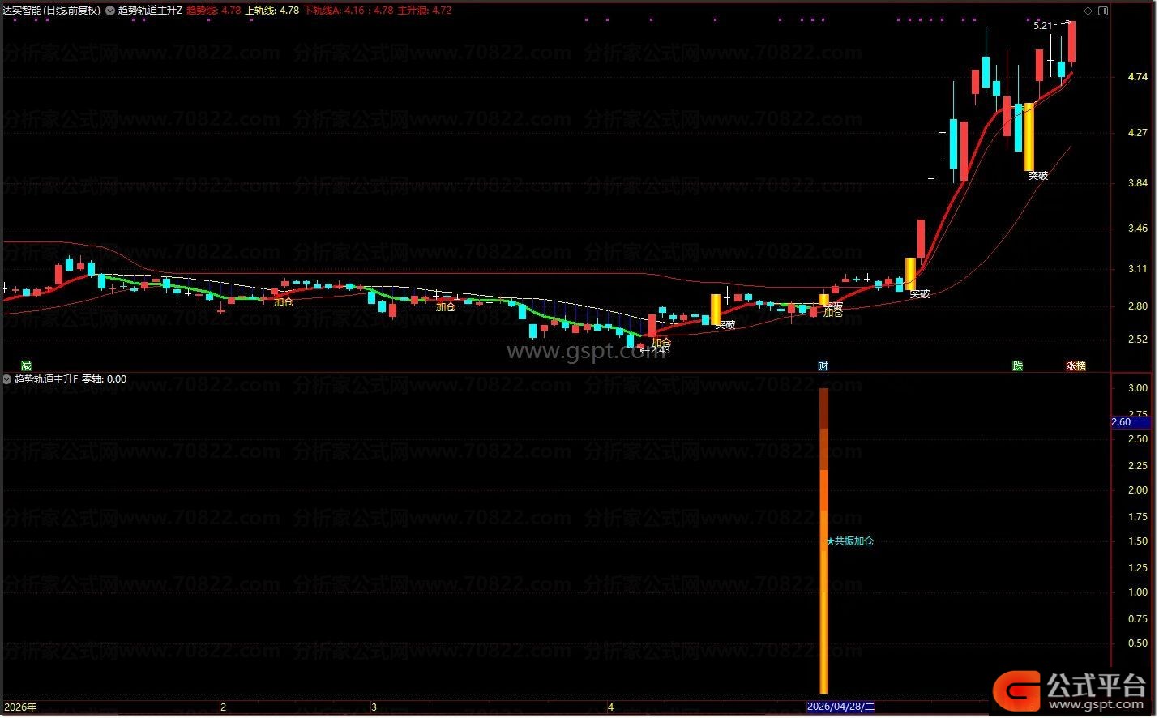Click the green 减 event marker
The height and width of the screenshot is (718, 1159).
[x=27, y=366]
